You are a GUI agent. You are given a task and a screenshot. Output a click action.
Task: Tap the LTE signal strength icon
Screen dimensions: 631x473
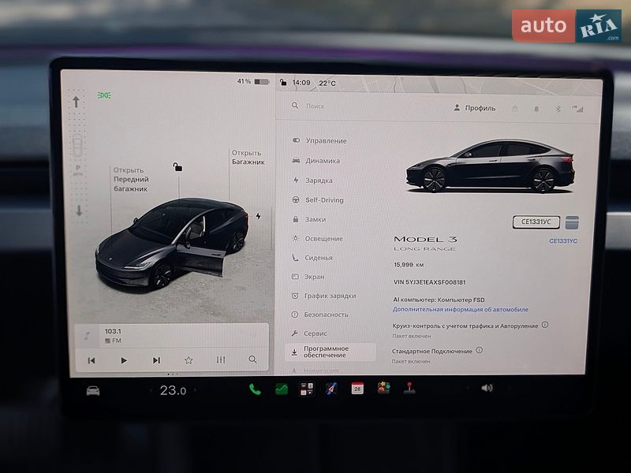pos(577,109)
